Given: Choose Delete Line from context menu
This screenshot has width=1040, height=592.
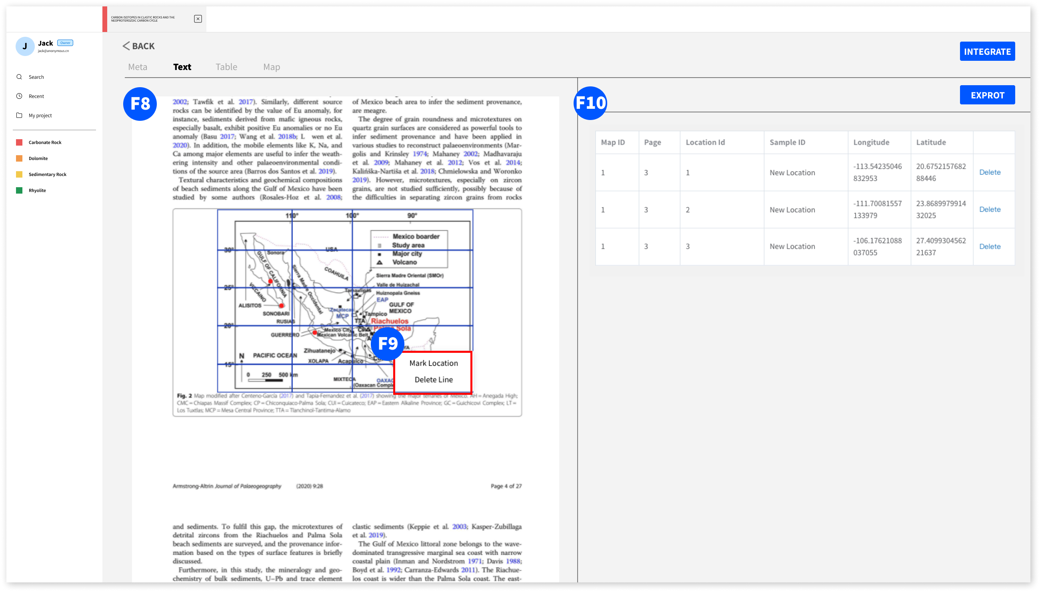Looking at the screenshot, I should click(434, 379).
